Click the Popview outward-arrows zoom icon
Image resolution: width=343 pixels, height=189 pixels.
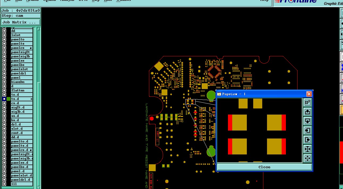[307, 158]
